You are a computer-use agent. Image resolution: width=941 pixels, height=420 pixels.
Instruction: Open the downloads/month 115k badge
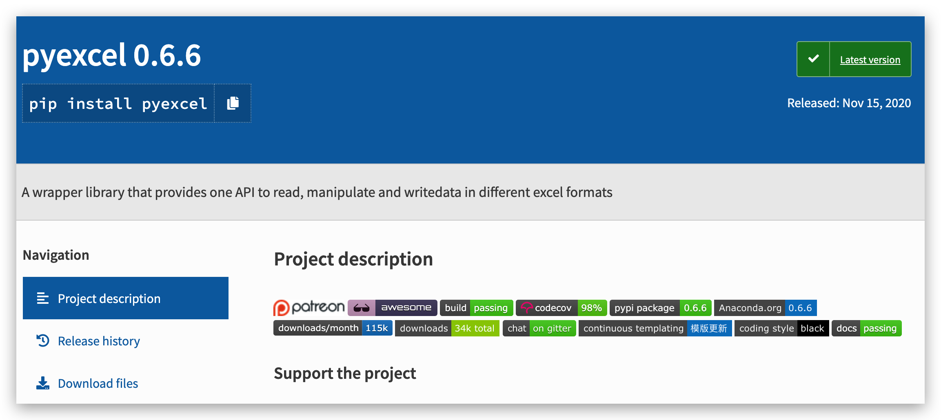click(x=333, y=328)
